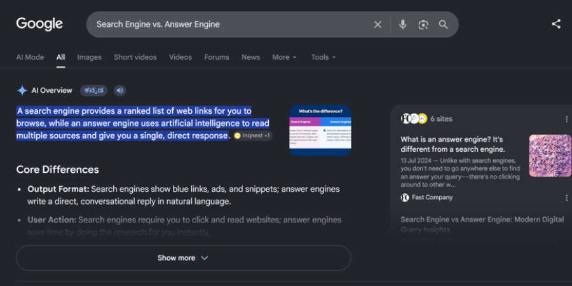Click the Google logo
572x286 pixels.
coord(39,24)
